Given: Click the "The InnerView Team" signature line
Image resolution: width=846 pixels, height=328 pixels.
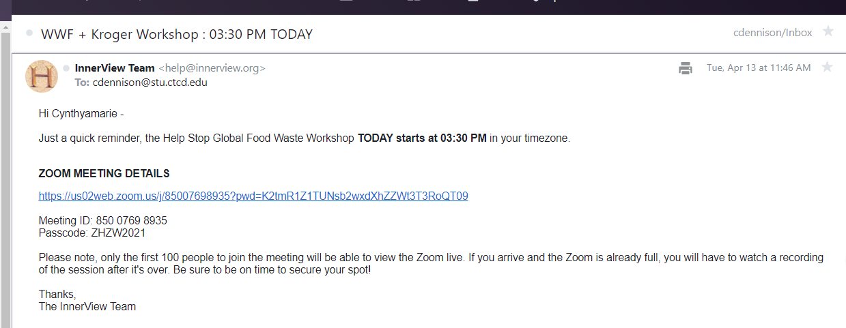Looking at the screenshot, I should (x=87, y=307).
